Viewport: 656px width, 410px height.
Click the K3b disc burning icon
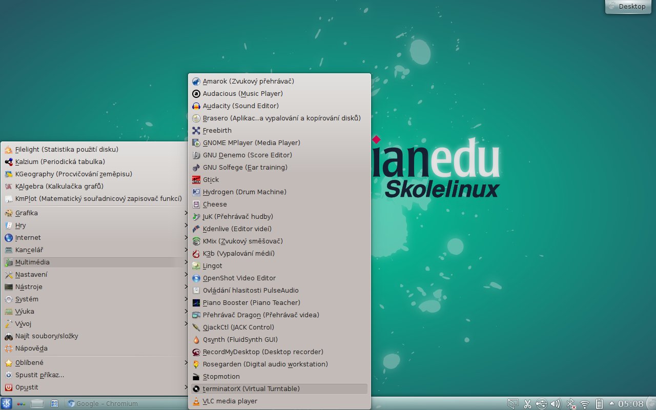(x=196, y=254)
